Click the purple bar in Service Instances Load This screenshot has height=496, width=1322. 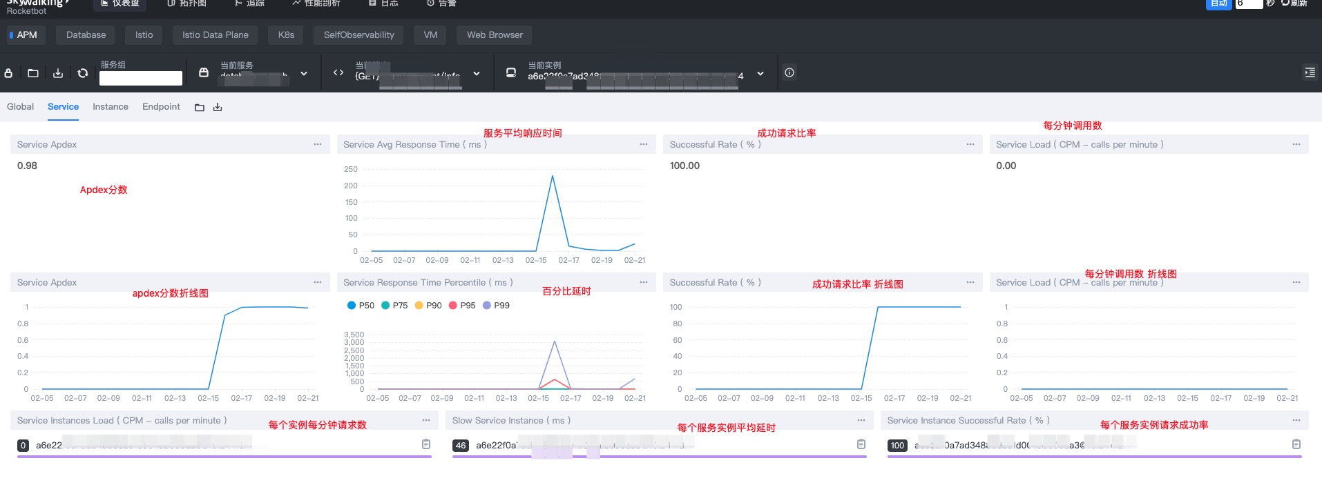coord(224,457)
